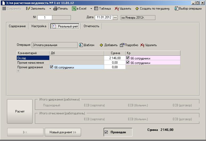Screen dimensions: 206x141
Task: Click Создать по текущему icon
Action: point(137,9)
